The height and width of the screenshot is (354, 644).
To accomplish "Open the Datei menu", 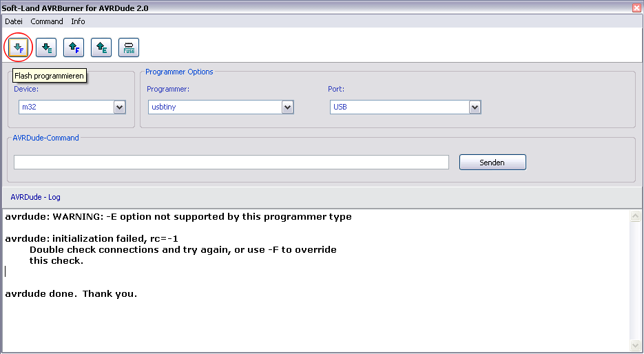I will click(x=14, y=21).
